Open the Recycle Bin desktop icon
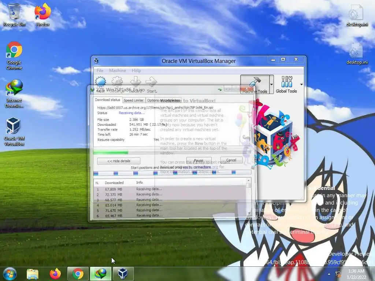Image resolution: width=375 pixels, height=281 pixels. [x=14, y=15]
